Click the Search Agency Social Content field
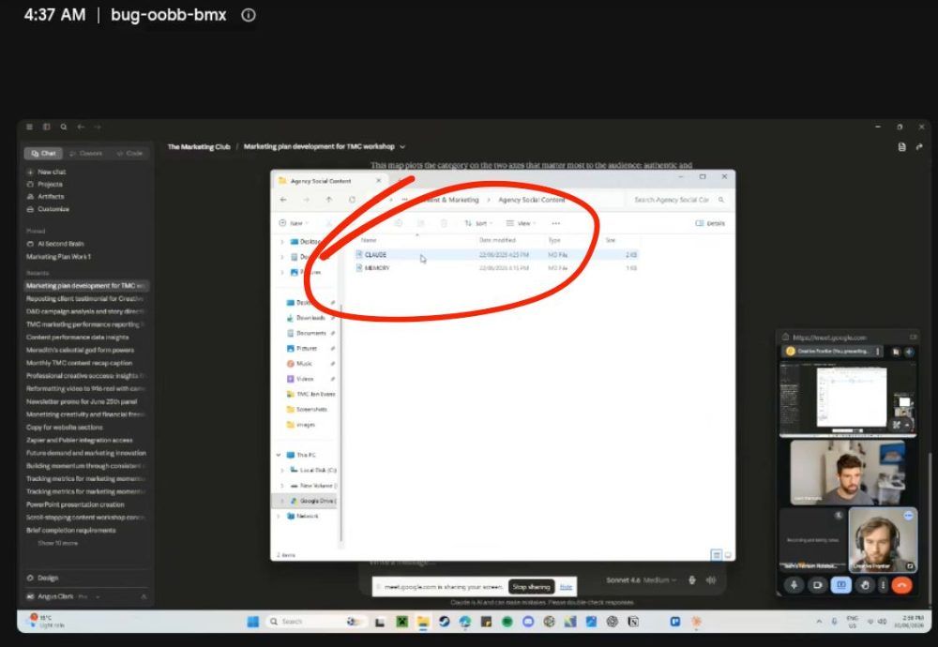This screenshot has height=647, width=938. pos(679,200)
